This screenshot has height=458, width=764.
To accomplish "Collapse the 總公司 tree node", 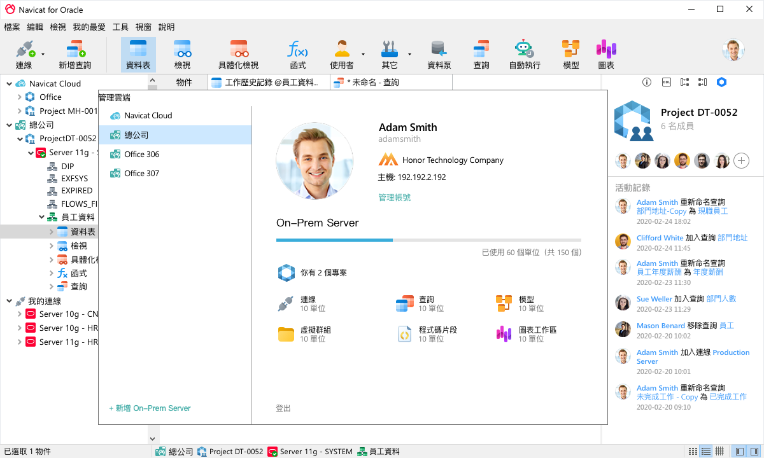I will tap(9, 125).
